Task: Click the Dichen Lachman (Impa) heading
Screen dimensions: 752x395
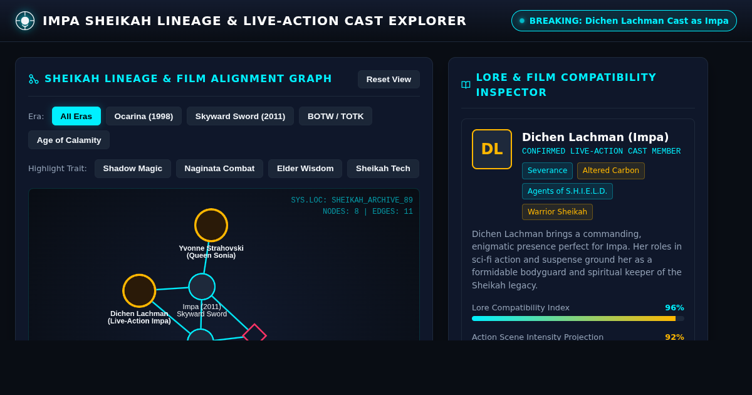Action: pyautogui.click(x=595, y=137)
